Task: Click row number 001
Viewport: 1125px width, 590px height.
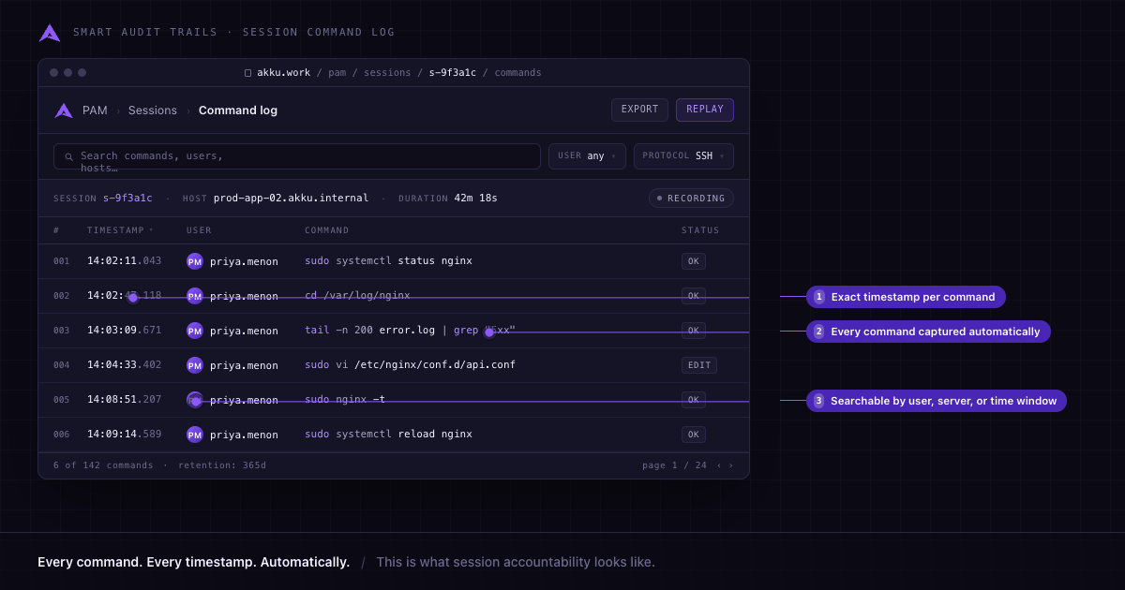Action: point(62,261)
